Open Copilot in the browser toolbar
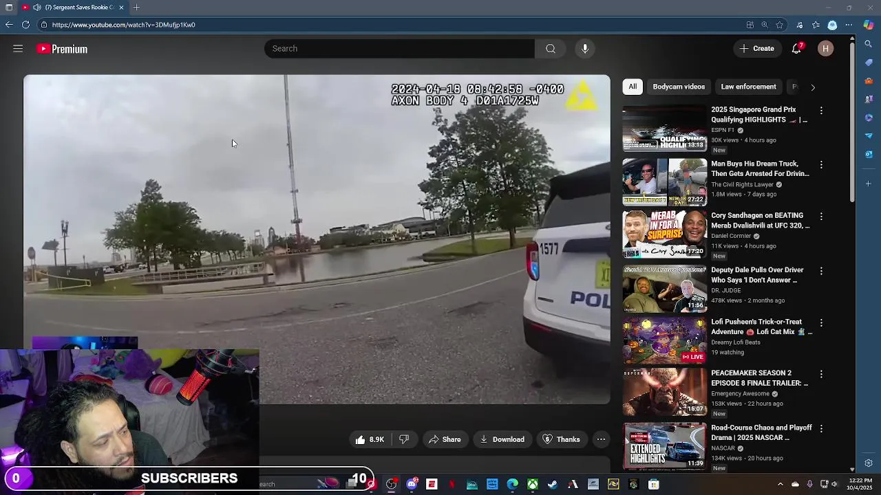 point(869,25)
